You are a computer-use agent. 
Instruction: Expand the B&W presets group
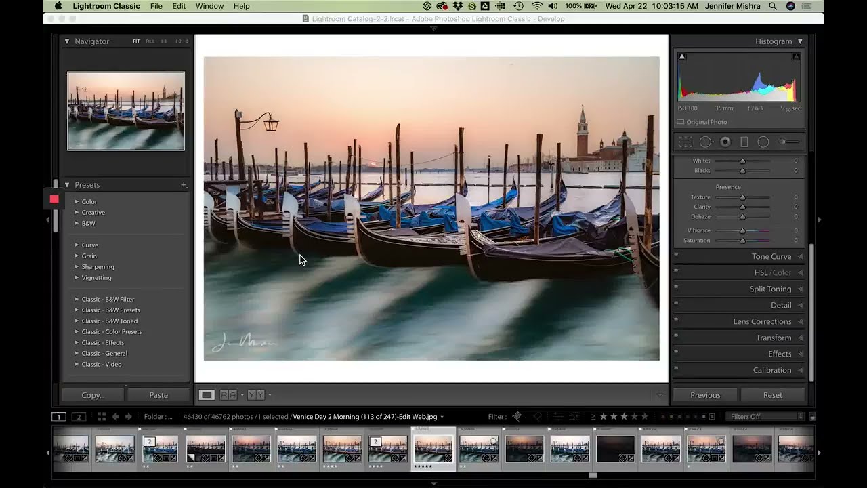click(77, 223)
